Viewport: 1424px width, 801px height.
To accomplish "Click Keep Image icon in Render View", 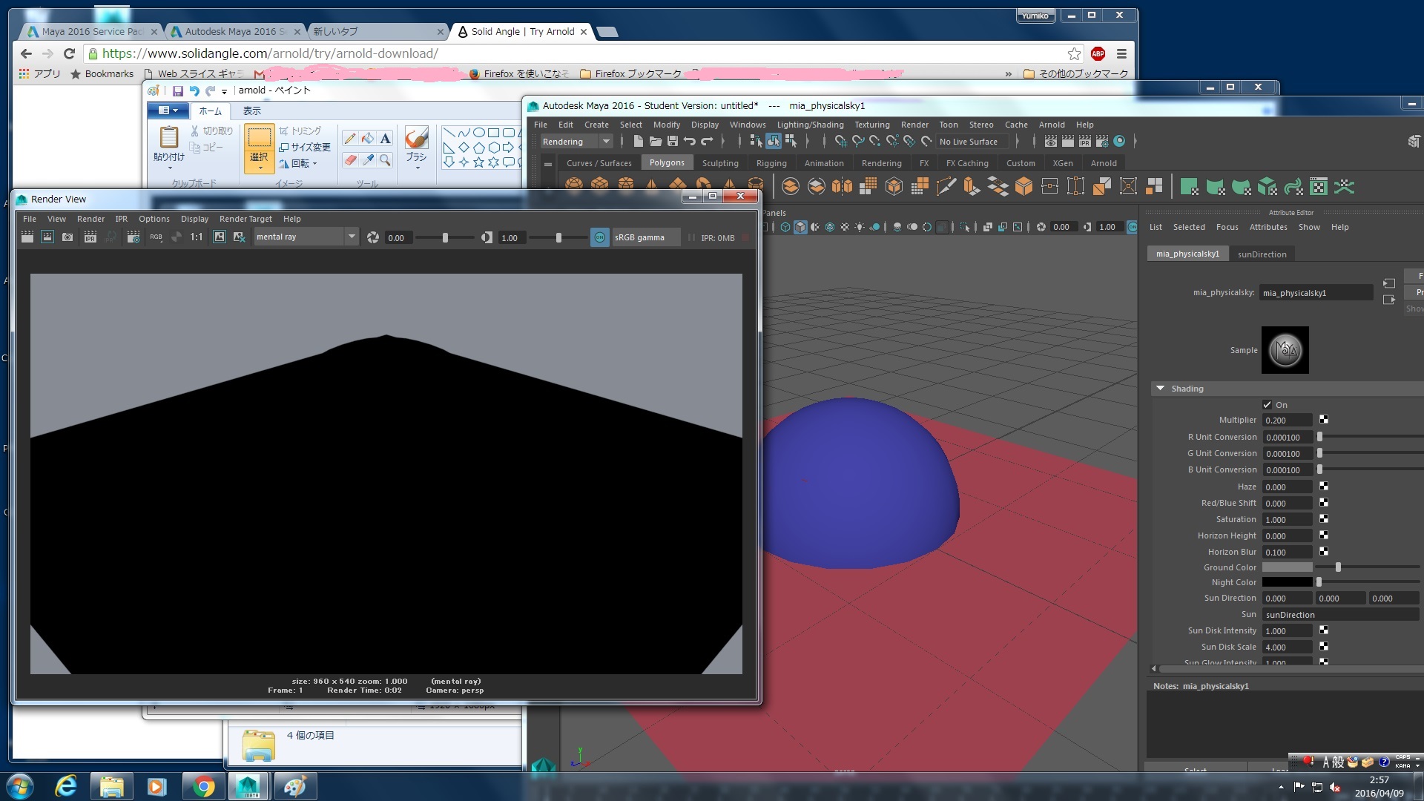I will coord(220,237).
